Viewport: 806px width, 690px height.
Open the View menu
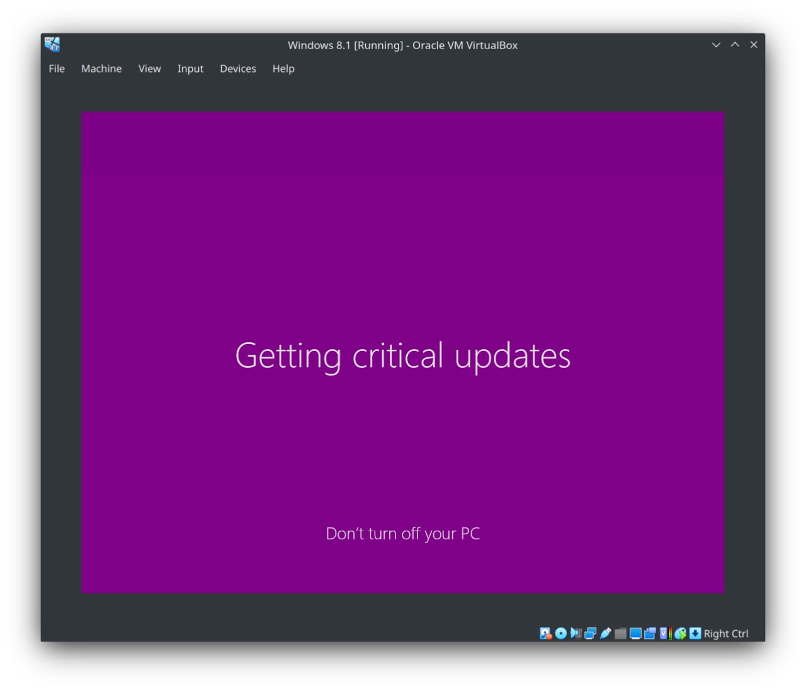click(150, 69)
